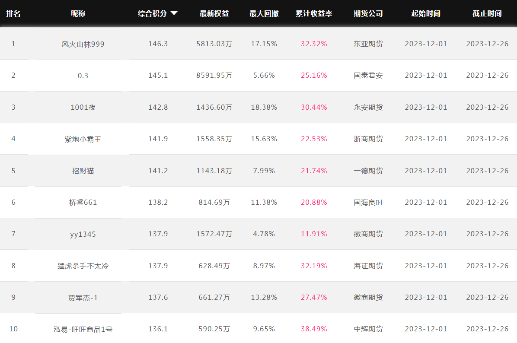Select drawdown 15.63%
Screen dimensions: 517x343
[264, 139]
